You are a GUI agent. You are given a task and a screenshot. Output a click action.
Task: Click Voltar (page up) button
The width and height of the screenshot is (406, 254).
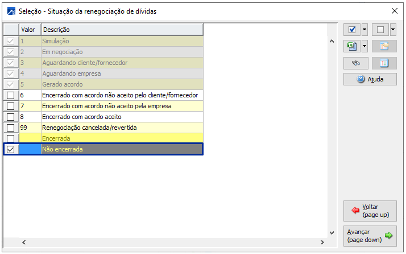pyautogui.click(x=370, y=211)
